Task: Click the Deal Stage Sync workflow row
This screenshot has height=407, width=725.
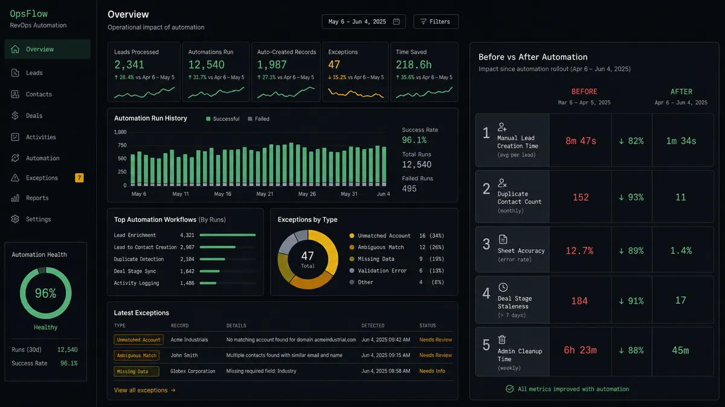Action: tap(185, 271)
